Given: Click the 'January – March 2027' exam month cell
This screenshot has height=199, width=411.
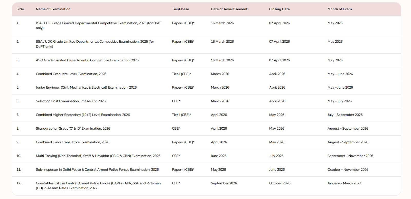Looking at the screenshot, I should pos(344,183).
